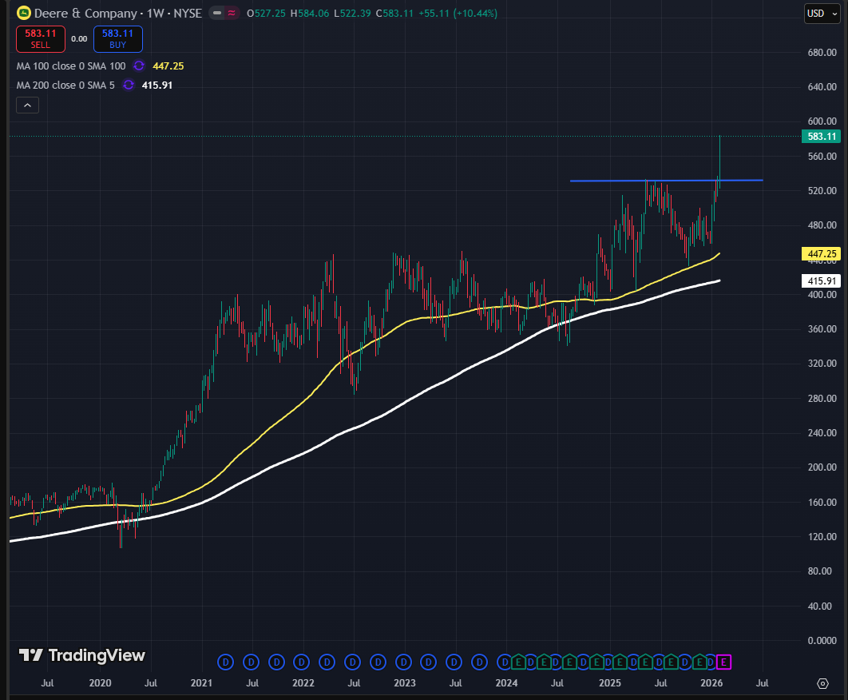Click the 0.0000 price scale label

coord(822,640)
